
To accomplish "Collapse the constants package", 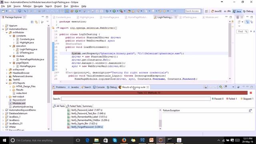I will (10, 36).
